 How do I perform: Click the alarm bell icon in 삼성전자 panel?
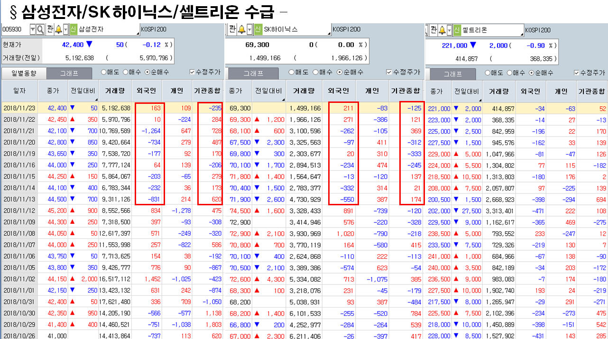click(58, 29)
